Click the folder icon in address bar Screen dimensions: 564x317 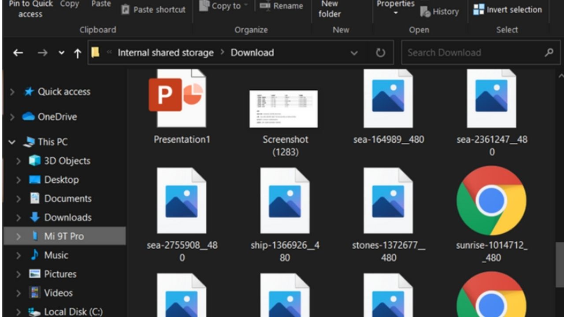click(95, 52)
